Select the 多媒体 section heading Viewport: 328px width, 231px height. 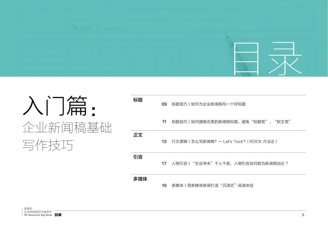140,179
